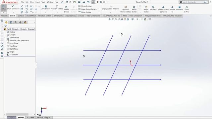Open Search Commands dropdown arrow
Screen dimensions: 212x119
207,2
